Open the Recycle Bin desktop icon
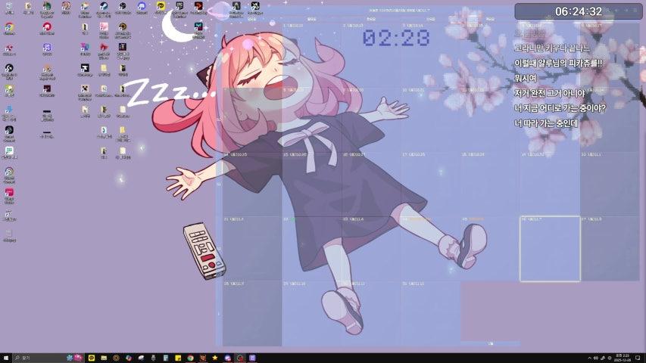 9,8
